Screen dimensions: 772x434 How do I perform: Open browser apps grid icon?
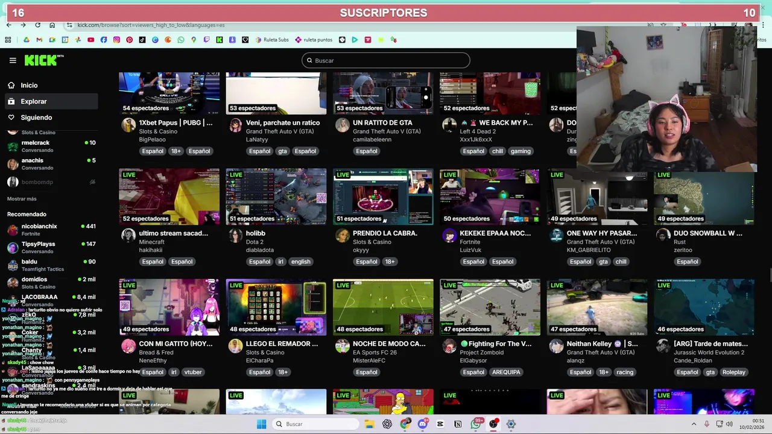(8, 40)
